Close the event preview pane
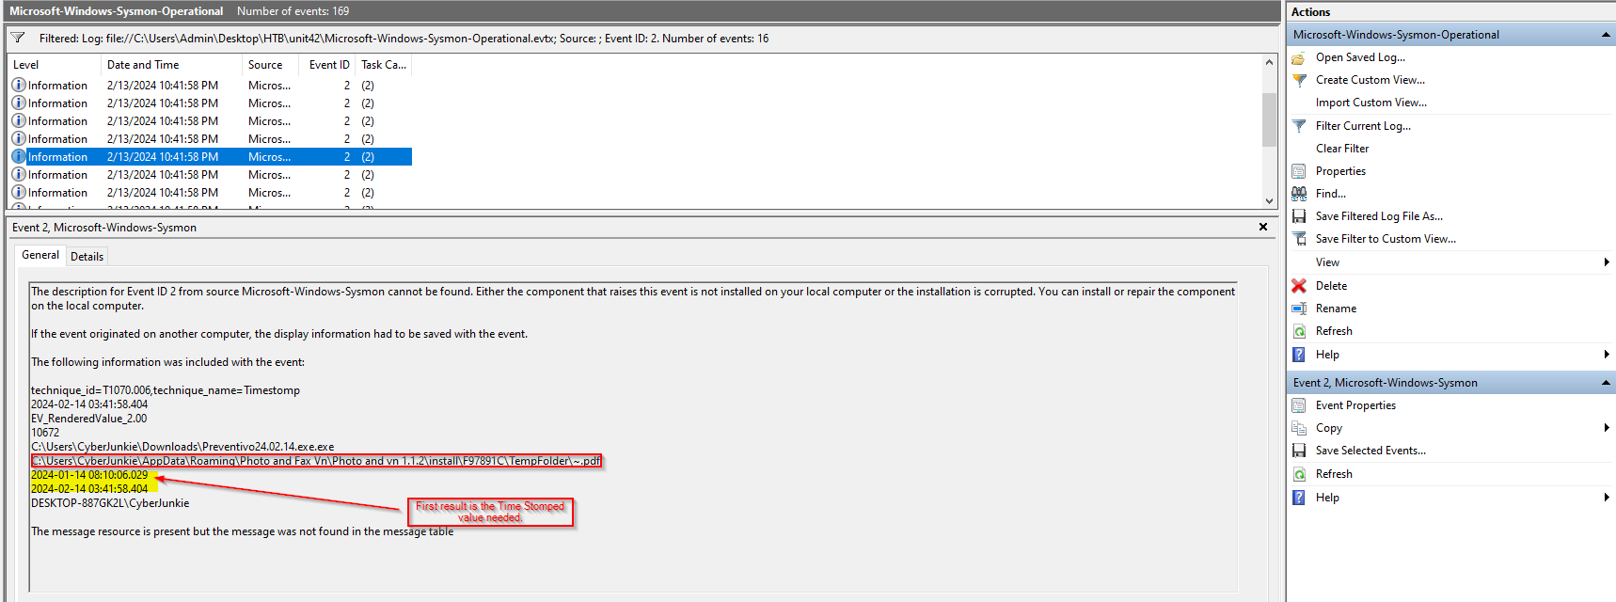 pyautogui.click(x=1262, y=227)
